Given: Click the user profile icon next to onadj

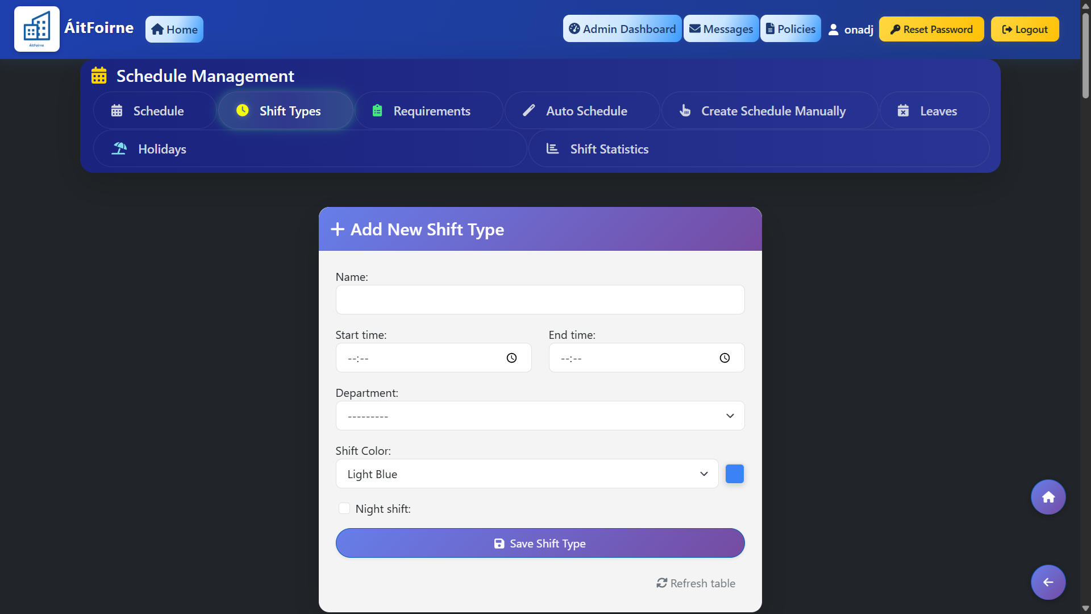Looking at the screenshot, I should point(834,29).
